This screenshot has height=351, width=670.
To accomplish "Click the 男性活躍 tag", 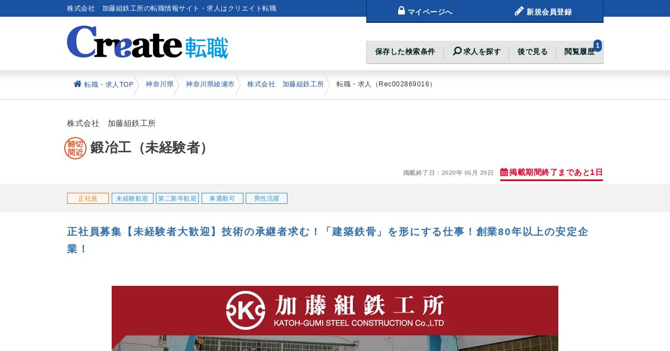I will (266, 198).
